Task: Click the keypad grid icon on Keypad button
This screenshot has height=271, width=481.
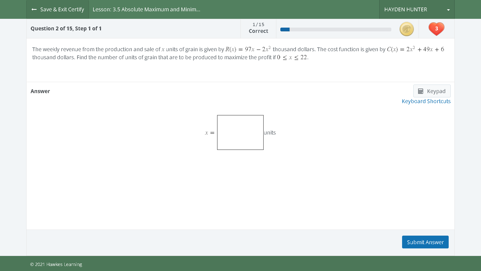Action: coord(421,91)
